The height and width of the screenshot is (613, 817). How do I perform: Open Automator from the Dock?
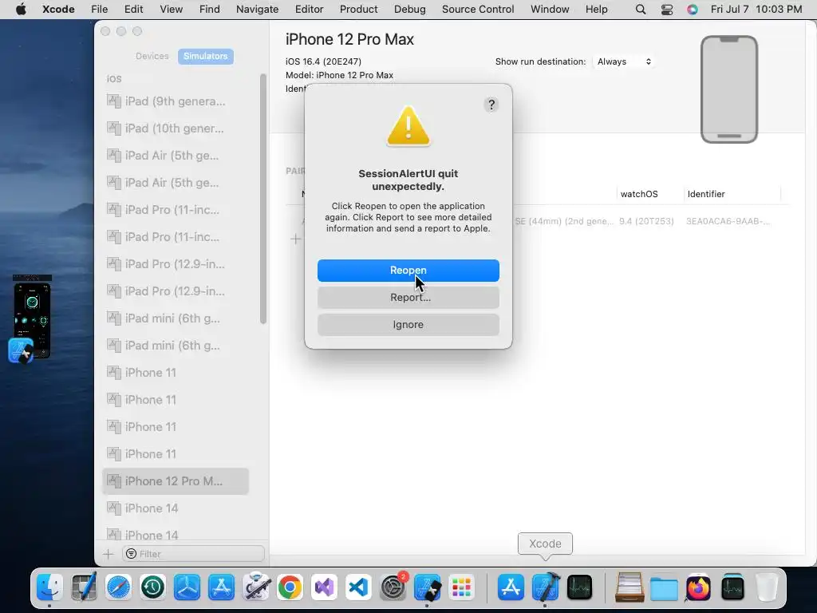pyautogui.click(x=256, y=587)
